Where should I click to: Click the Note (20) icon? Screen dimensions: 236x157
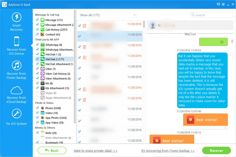point(42,133)
